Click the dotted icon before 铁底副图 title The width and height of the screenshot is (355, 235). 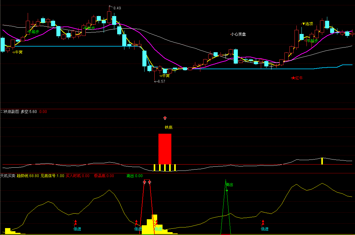tap(2, 111)
